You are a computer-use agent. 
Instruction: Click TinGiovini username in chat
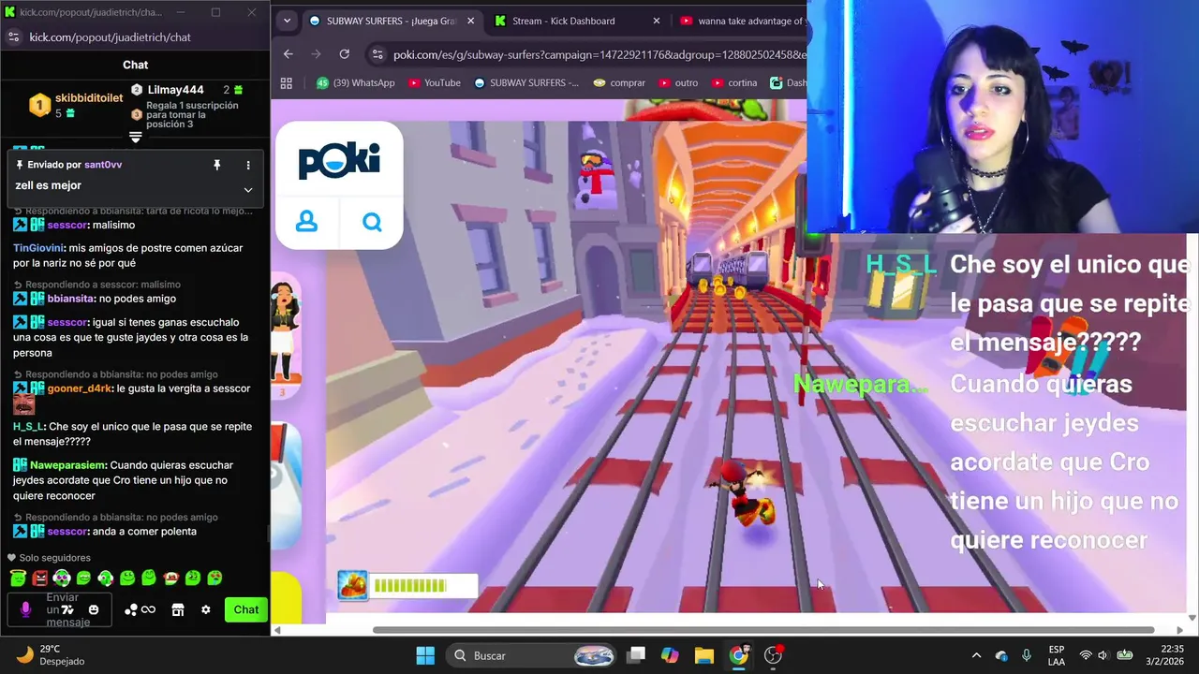point(38,248)
